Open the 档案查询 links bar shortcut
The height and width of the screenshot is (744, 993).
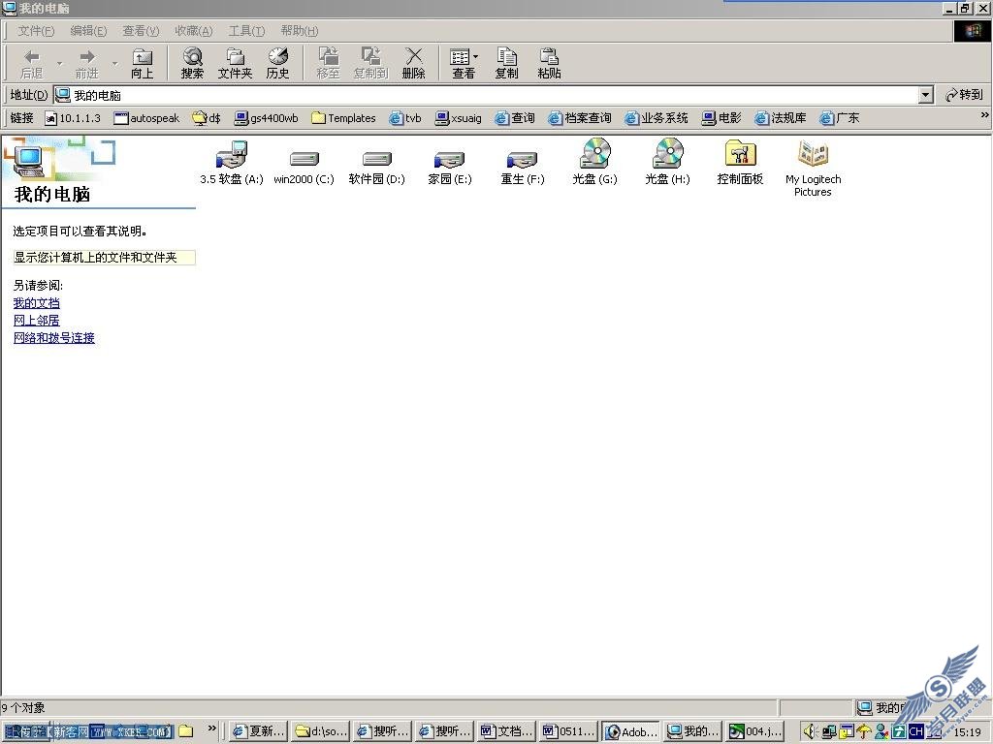pyautogui.click(x=580, y=118)
